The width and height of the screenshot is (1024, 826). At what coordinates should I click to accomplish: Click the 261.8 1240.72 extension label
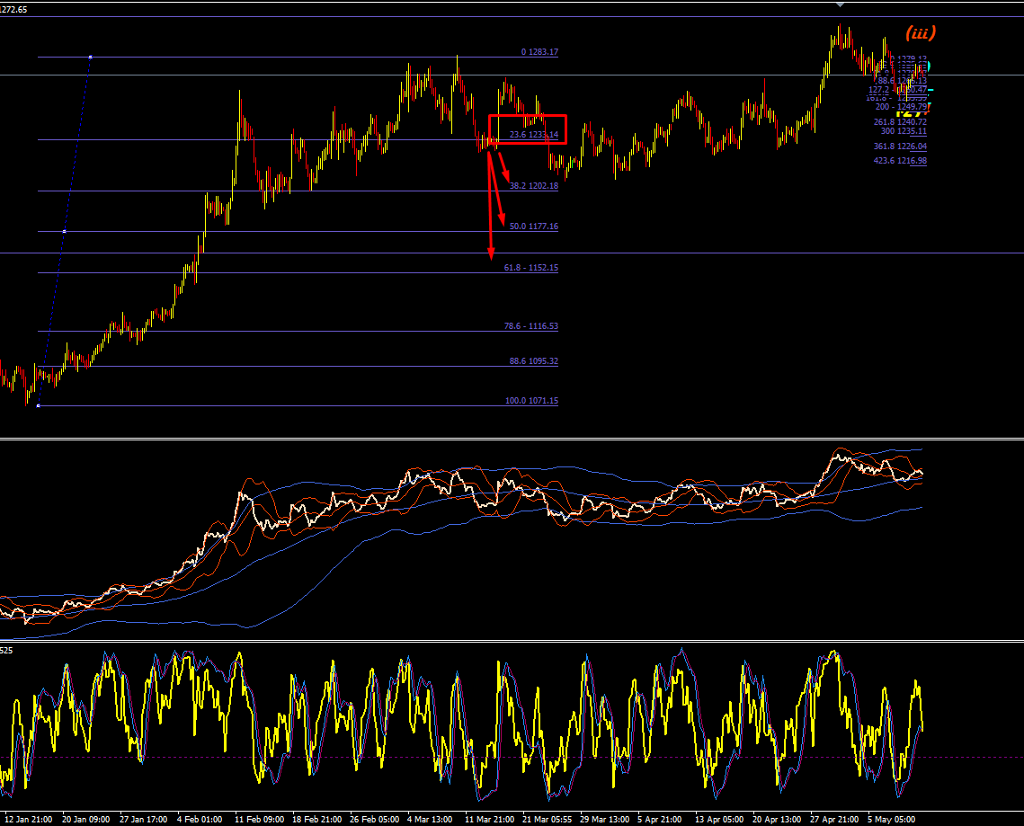click(900, 122)
